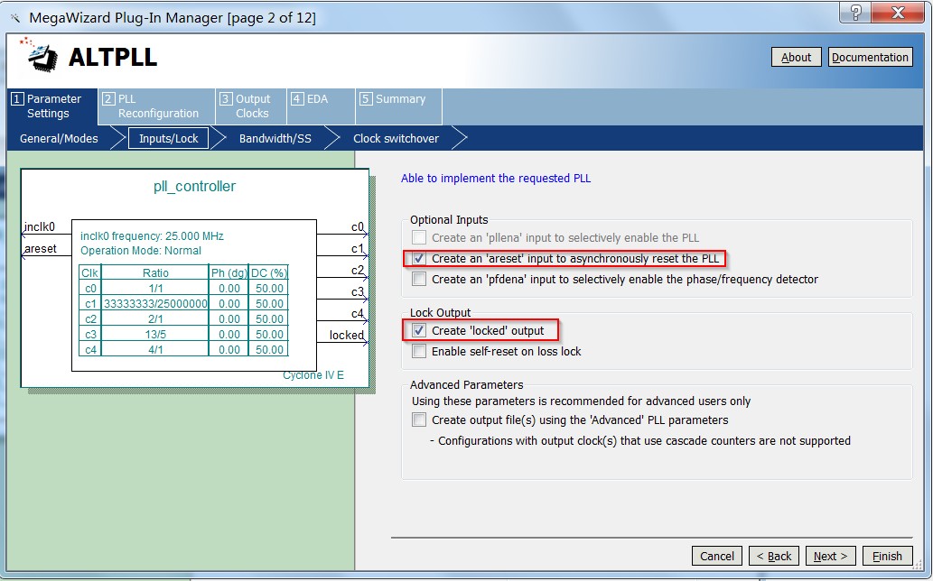Toggle the 'areset' asynchronous reset checkbox

point(419,259)
